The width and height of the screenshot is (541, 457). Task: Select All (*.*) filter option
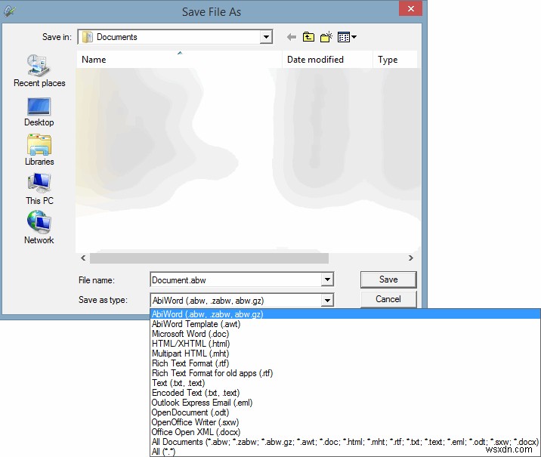pyautogui.click(x=345, y=452)
